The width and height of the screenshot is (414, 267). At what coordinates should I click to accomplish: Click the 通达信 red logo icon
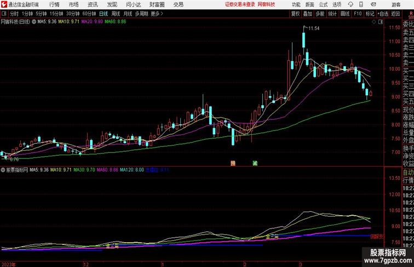tap(4, 4)
